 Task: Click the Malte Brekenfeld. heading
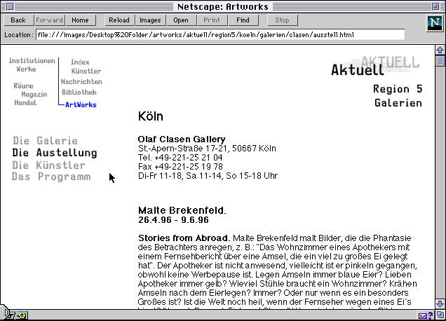pos(182,210)
